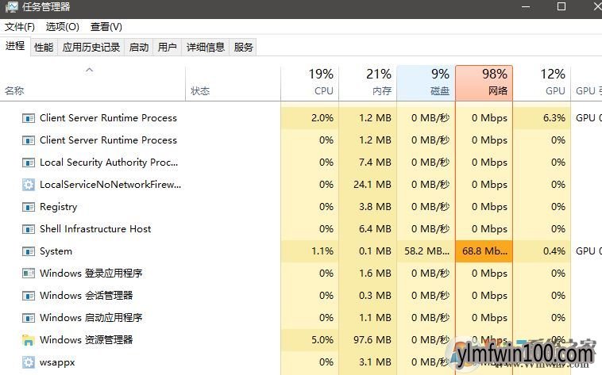
Task: Switch to the 启动 tab
Action: [x=139, y=47]
